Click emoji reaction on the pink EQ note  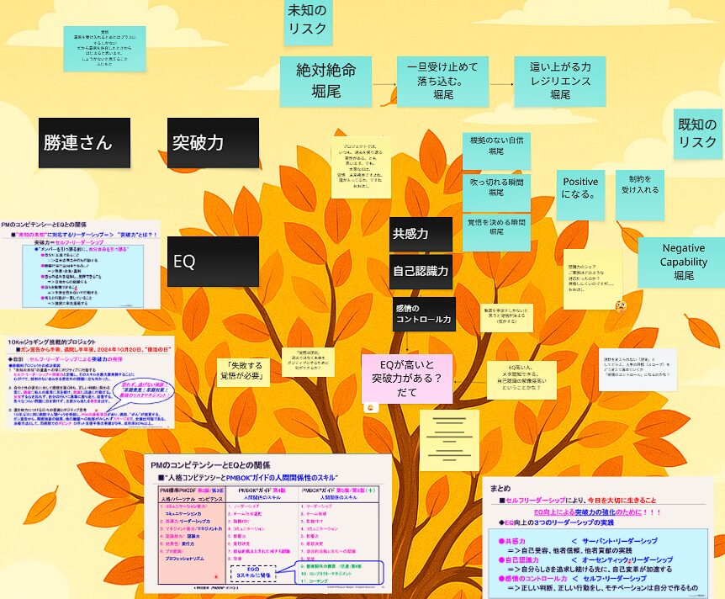point(369,407)
